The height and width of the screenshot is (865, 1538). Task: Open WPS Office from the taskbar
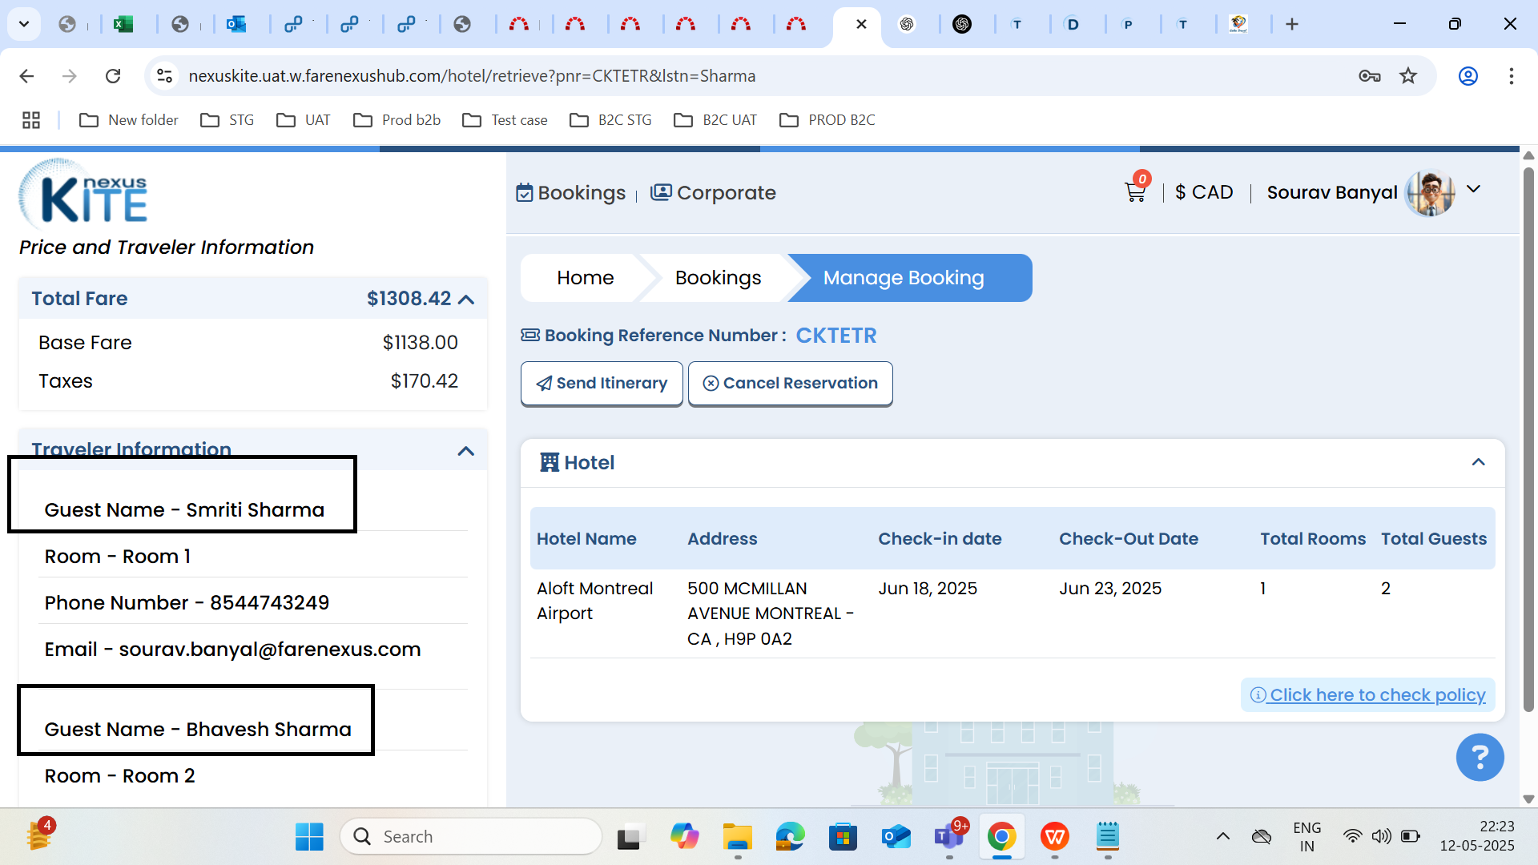pyautogui.click(x=1055, y=837)
